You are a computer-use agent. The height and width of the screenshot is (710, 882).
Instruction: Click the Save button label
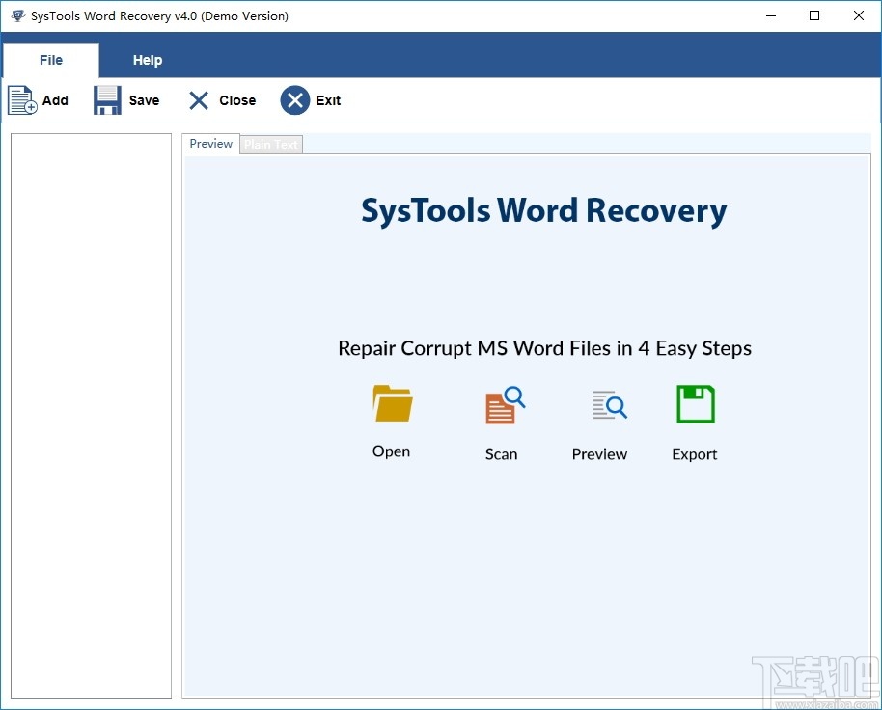144,99
